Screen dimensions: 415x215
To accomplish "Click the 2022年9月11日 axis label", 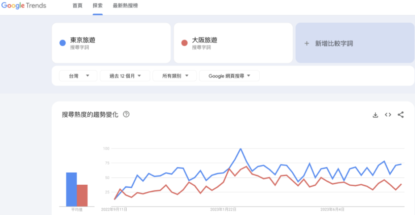I will (114, 210).
